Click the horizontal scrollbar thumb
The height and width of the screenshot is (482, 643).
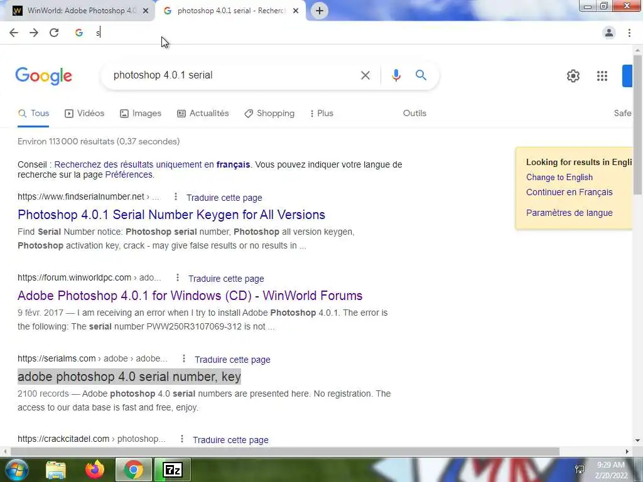pyautogui.click(x=284, y=452)
